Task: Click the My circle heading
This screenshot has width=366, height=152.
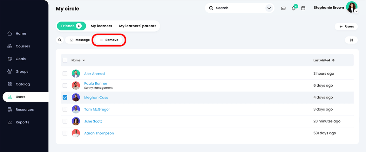Action: point(67,9)
